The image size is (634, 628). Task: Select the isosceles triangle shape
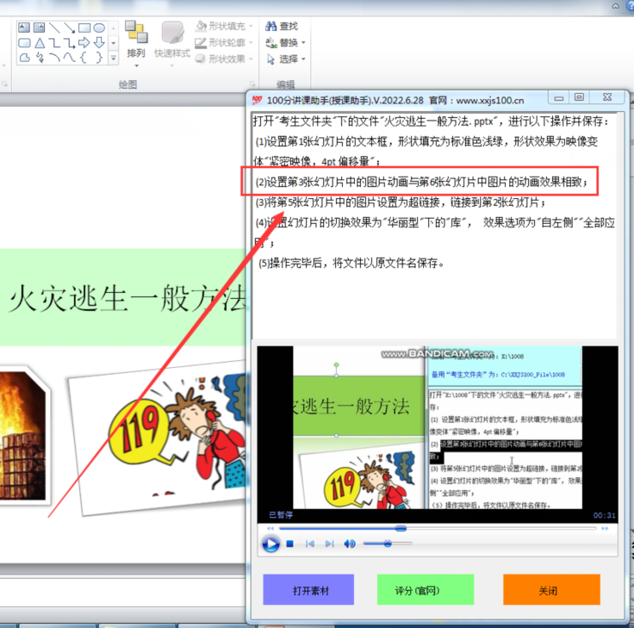click(40, 42)
